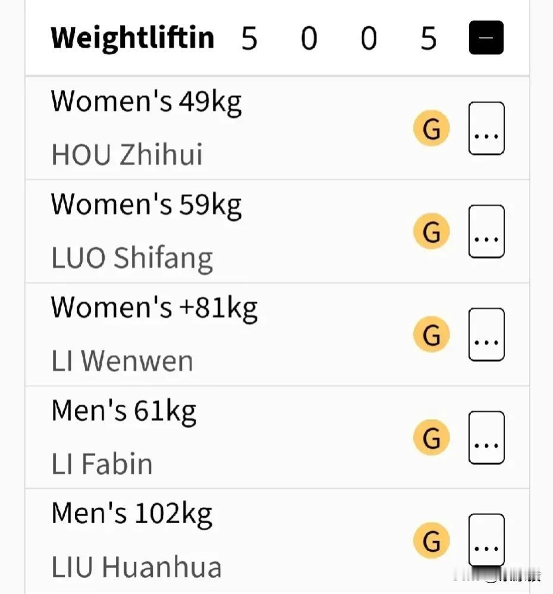Select the Women's +81kg event title

[154, 308]
